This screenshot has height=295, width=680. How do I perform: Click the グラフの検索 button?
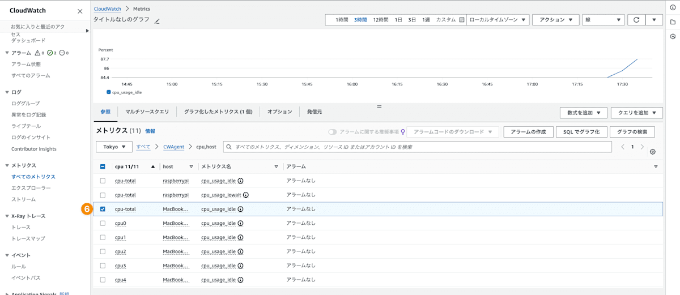pyautogui.click(x=632, y=132)
